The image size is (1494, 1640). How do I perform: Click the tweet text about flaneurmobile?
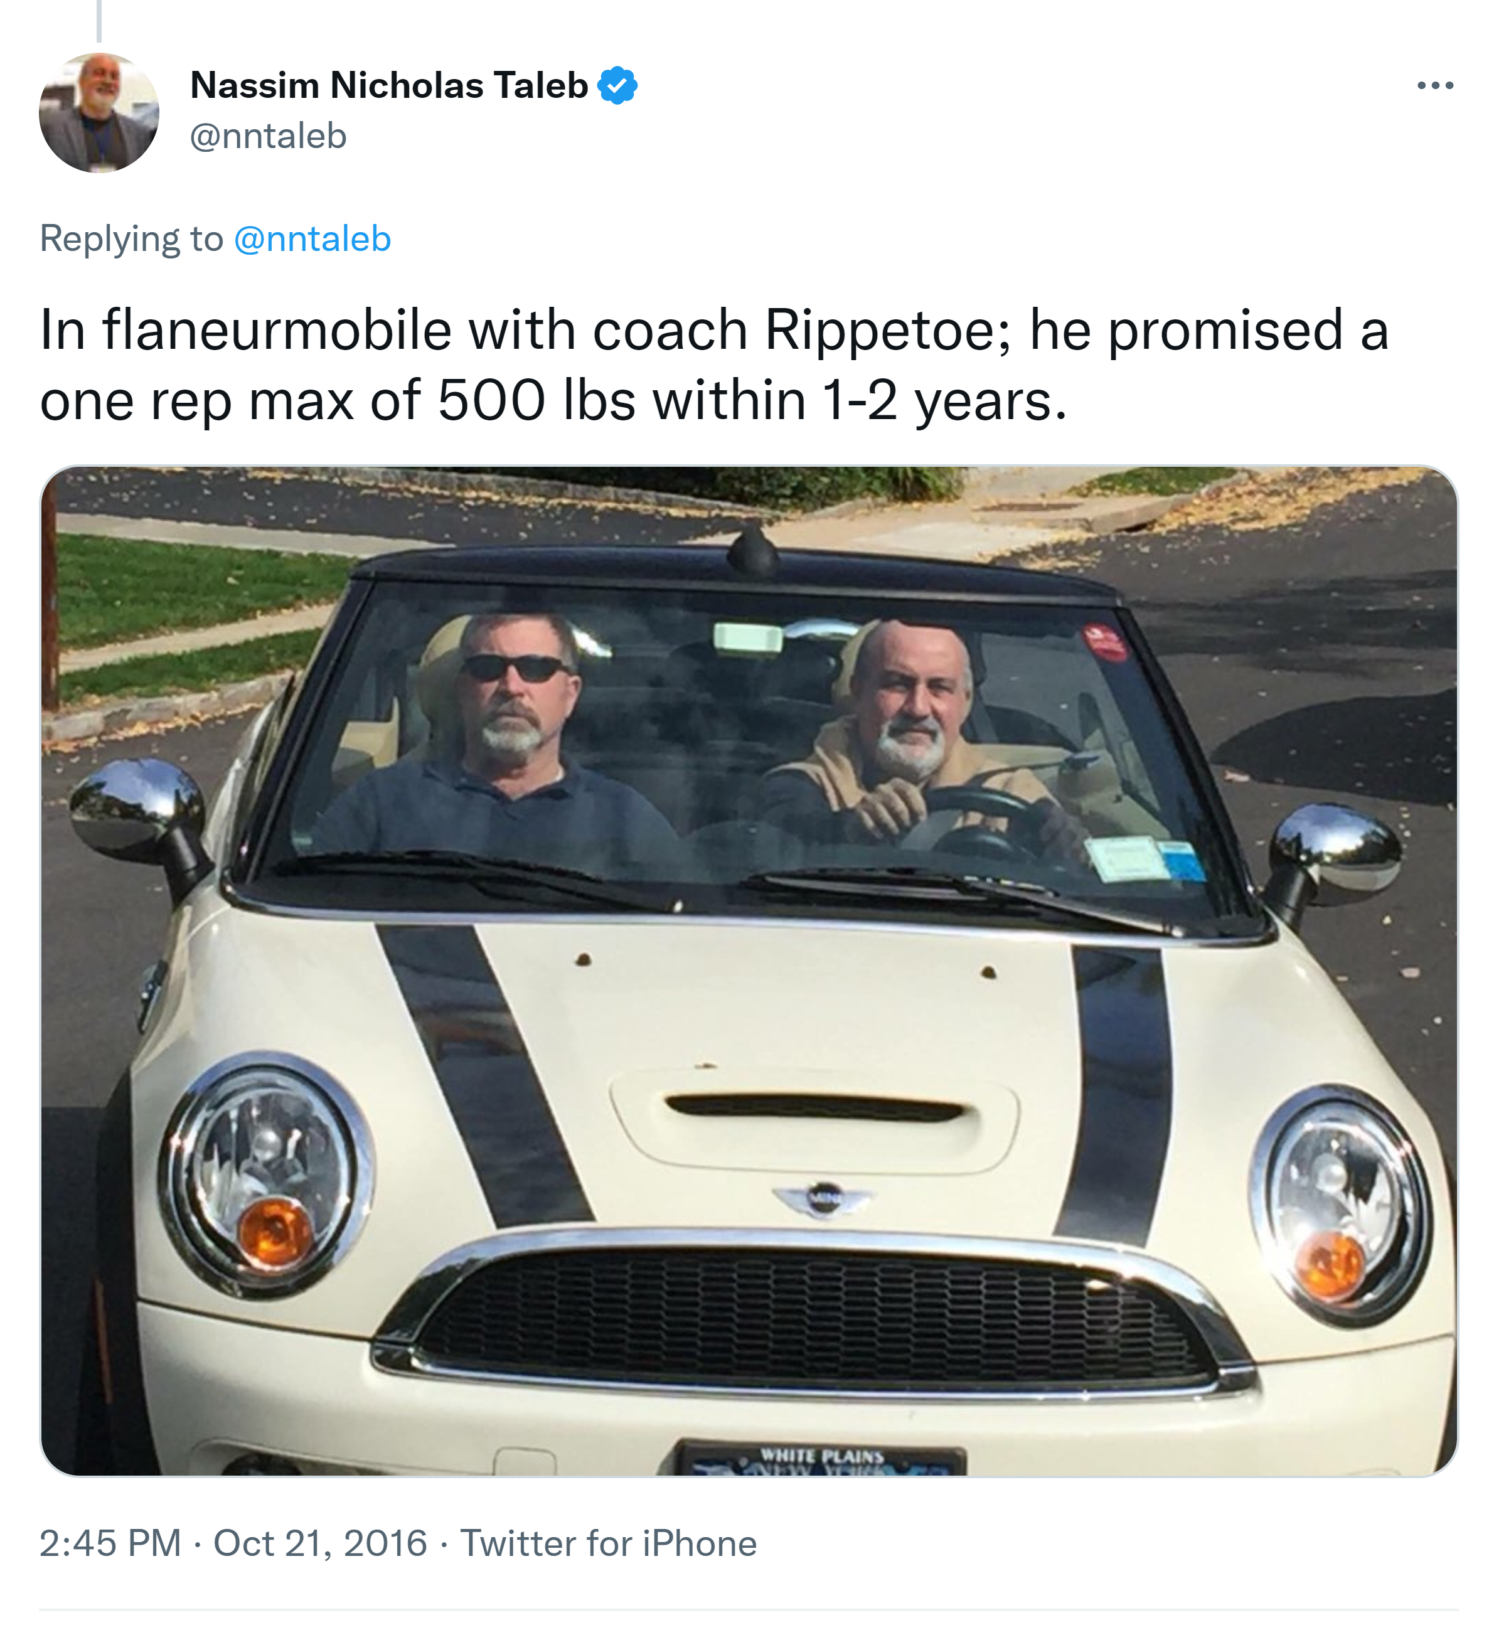point(715,365)
